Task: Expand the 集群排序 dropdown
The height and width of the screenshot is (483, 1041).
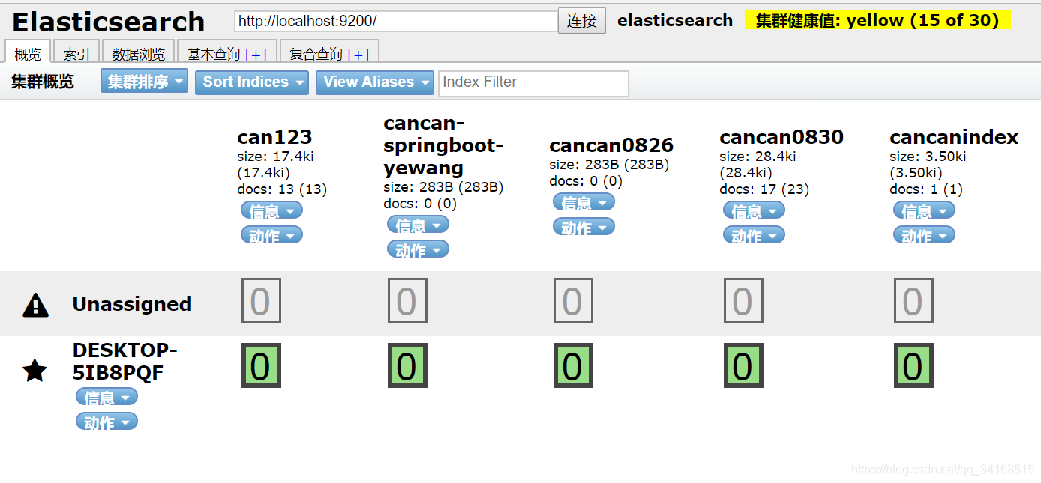Action: tap(145, 82)
